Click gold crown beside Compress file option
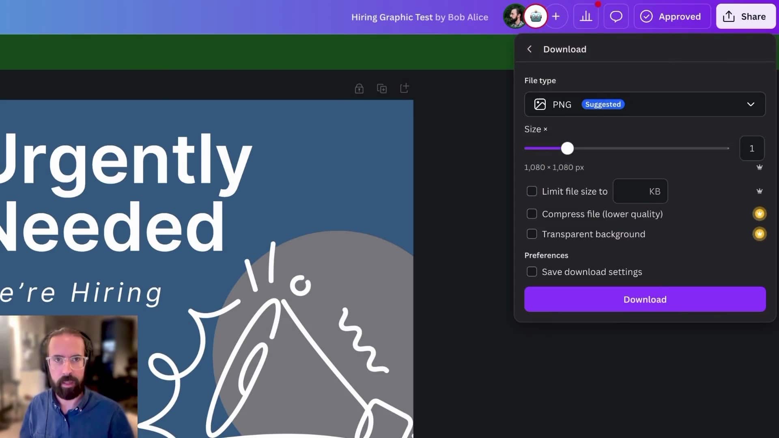The height and width of the screenshot is (438, 779). [759, 214]
